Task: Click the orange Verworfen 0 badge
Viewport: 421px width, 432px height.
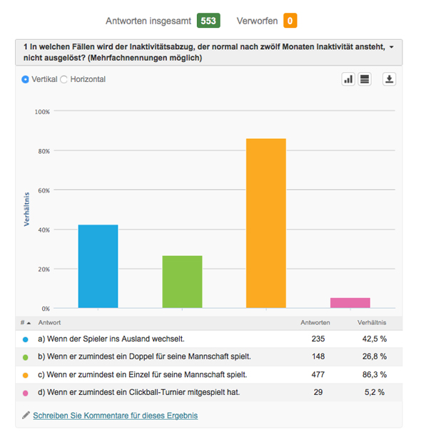Action: (x=290, y=21)
